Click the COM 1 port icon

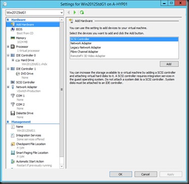point(13,96)
